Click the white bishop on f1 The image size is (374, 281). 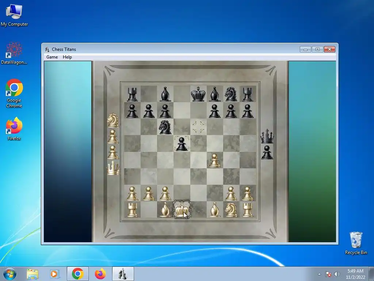(214, 210)
